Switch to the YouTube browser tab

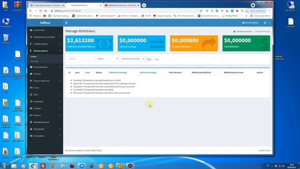pyautogui.click(x=122, y=5)
